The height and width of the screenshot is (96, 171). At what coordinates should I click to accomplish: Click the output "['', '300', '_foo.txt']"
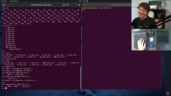(x=13, y=75)
